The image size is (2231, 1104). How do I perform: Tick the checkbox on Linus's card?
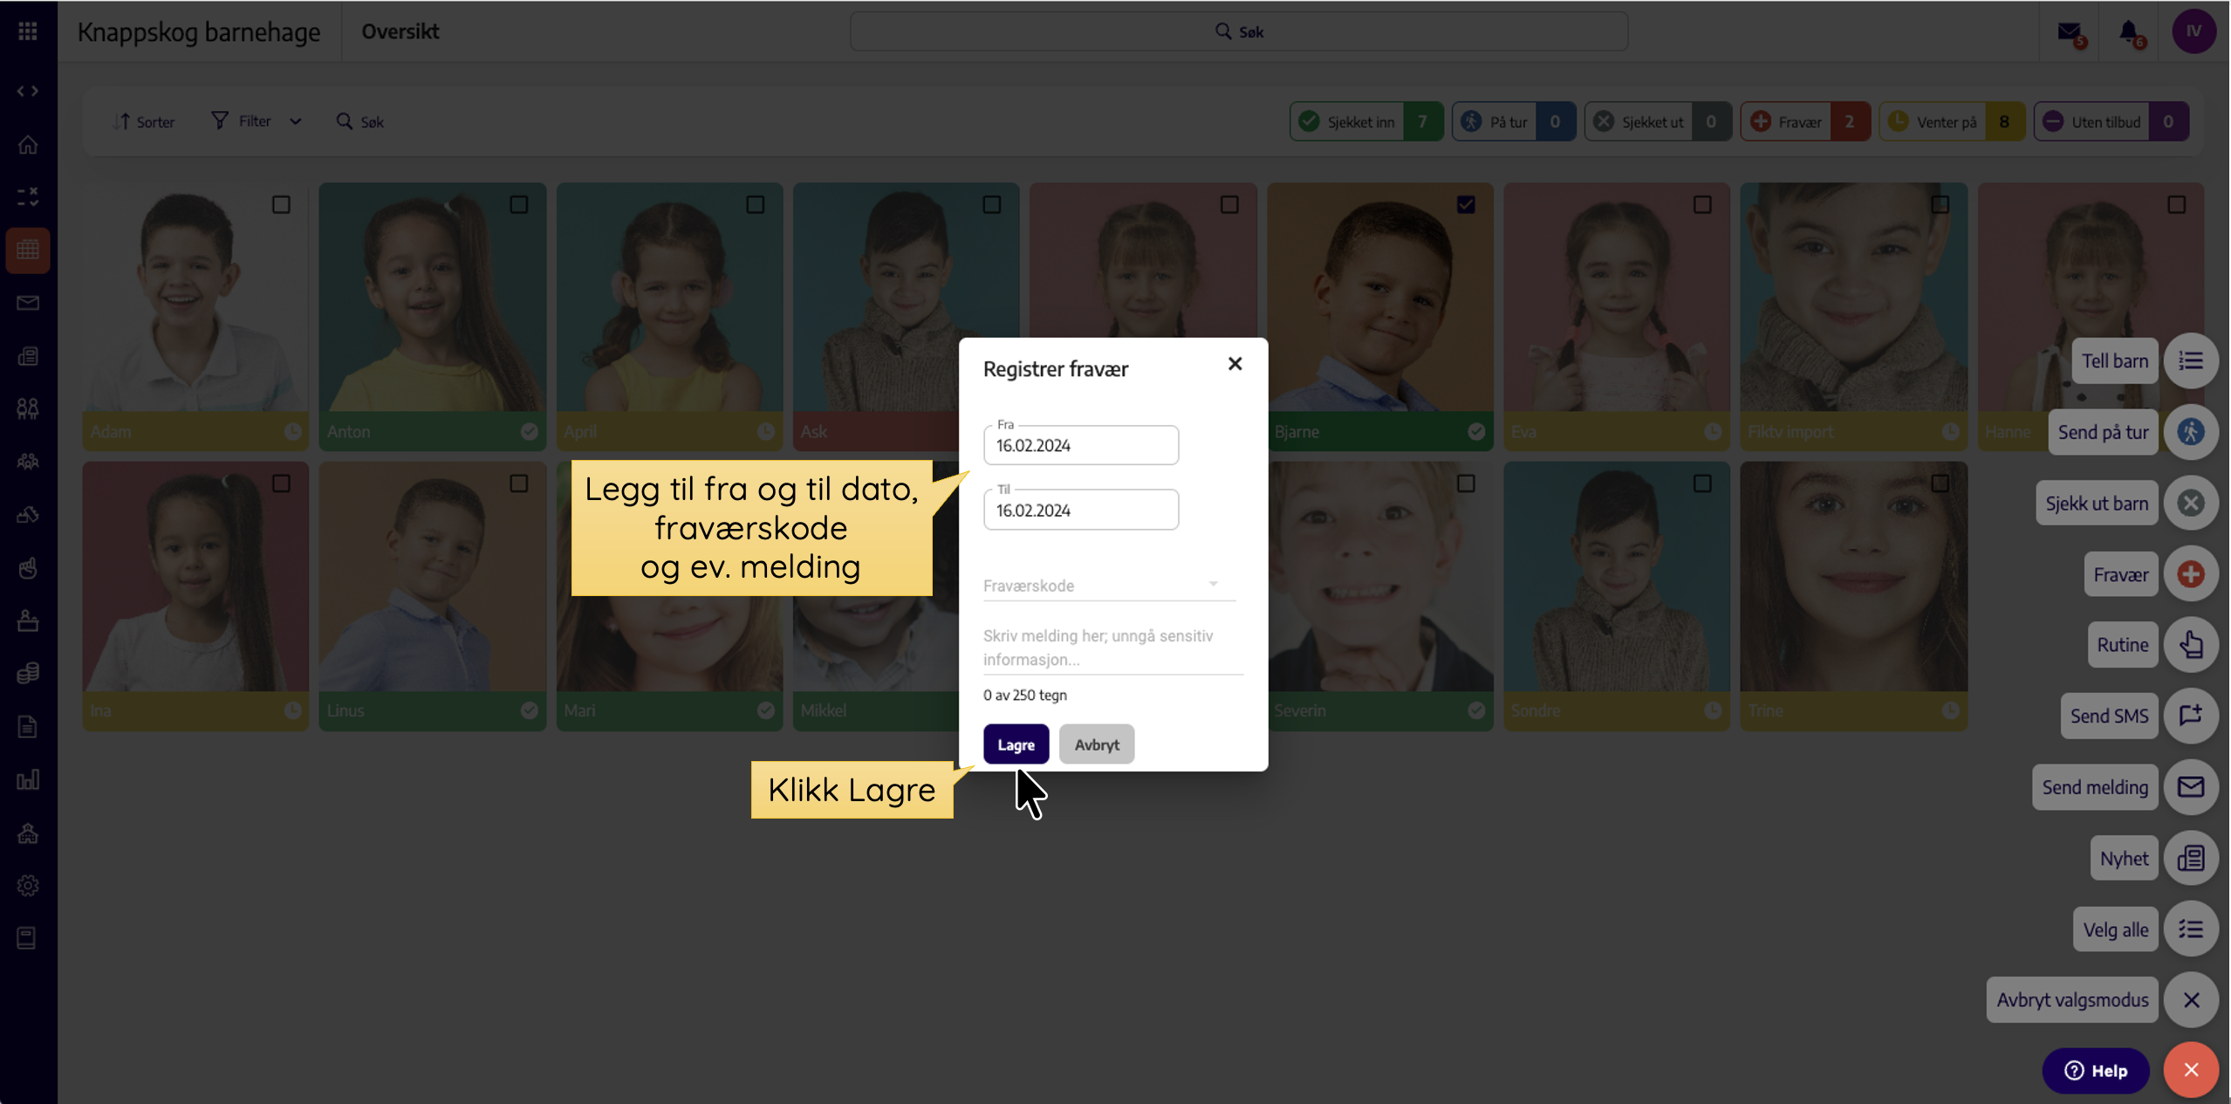[519, 483]
